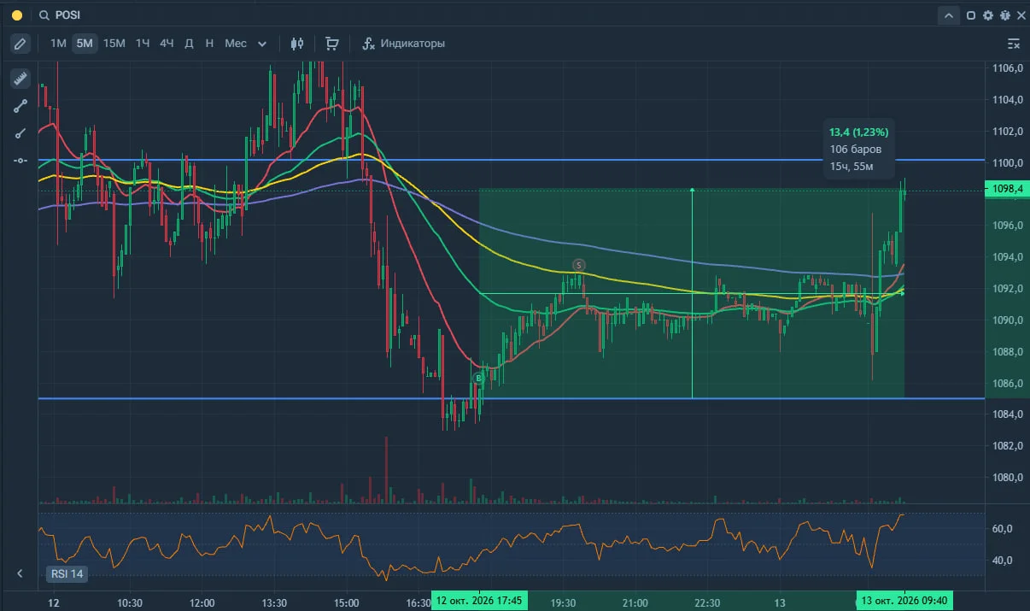Screen dimensions: 1030x611
Task: Expand the additional timeframes dropdown arrow
Action: pyautogui.click(x=262, y=44)
